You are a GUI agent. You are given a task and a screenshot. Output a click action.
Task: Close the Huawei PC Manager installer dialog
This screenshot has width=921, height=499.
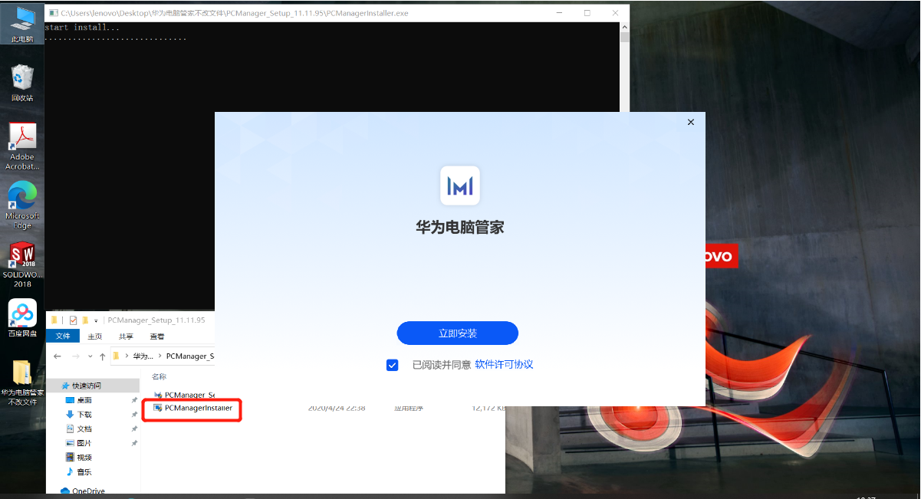click(690, 122)
